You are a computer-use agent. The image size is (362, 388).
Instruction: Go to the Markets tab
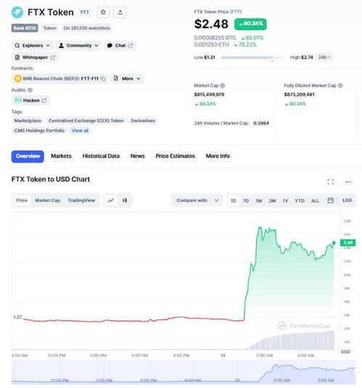click(x=61, y=156)
